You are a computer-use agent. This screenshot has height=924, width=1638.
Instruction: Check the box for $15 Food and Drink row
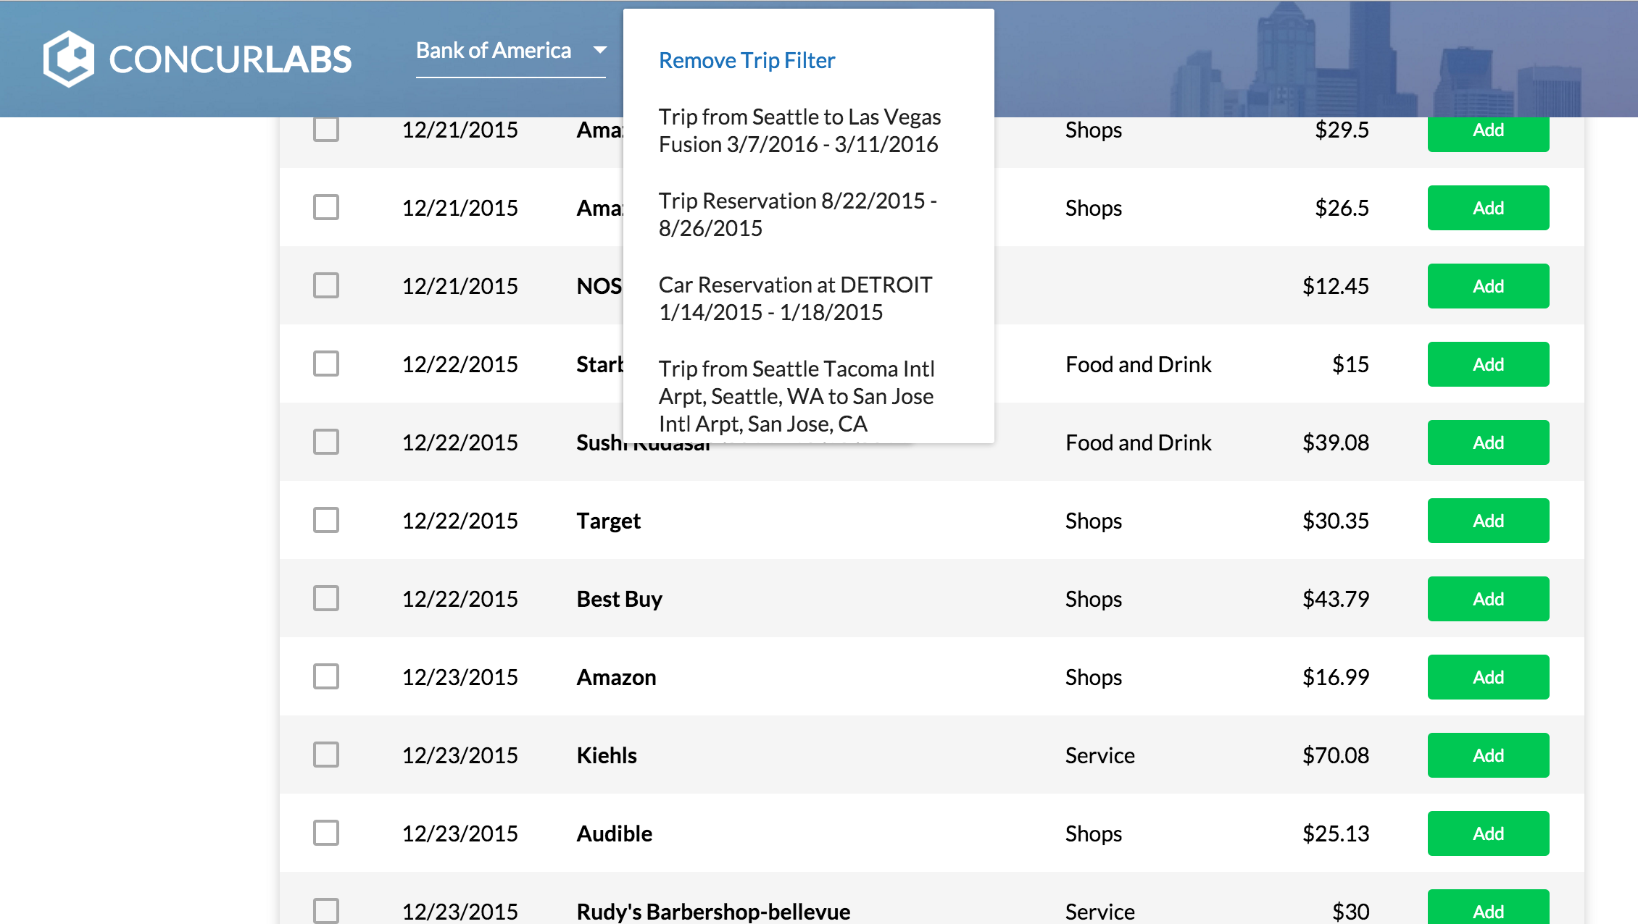326,364
